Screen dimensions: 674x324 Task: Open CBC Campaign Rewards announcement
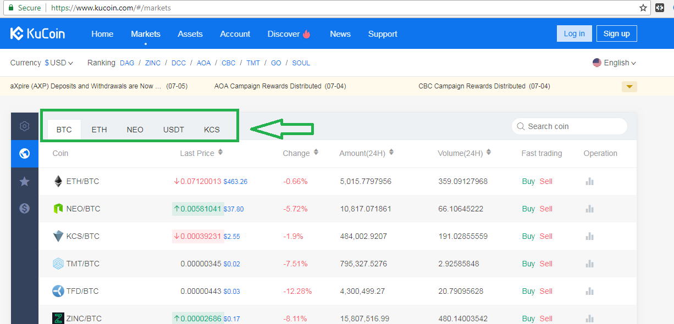click(x=484, y=86)
